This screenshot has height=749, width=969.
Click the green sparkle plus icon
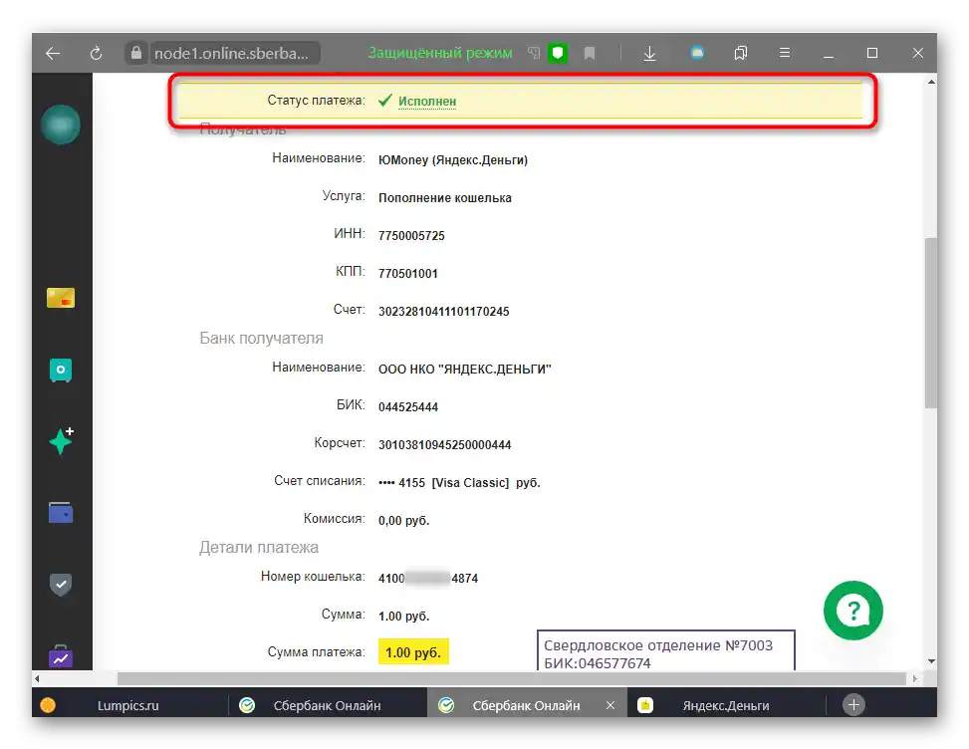61,440
